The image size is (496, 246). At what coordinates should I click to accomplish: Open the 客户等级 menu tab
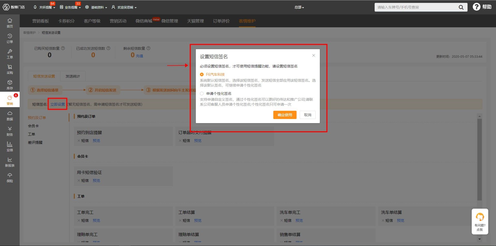[92, 21]
